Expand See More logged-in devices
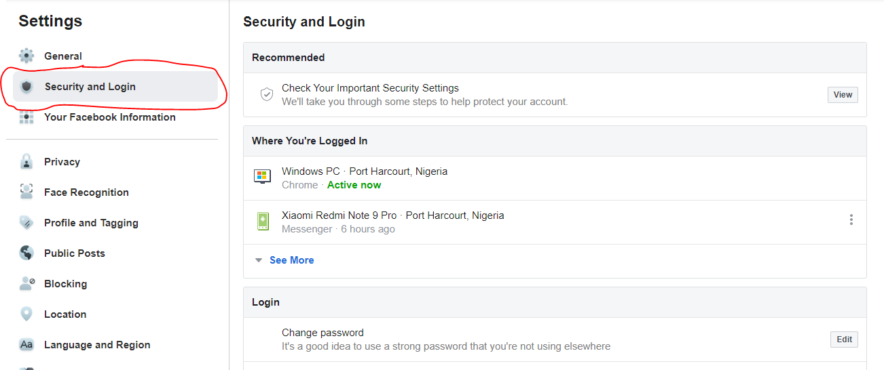 [291, 260]
